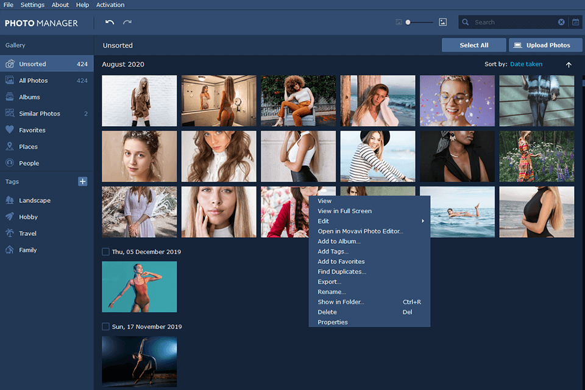
Task: Open the Settings menu
Action: tap(32, 5)
